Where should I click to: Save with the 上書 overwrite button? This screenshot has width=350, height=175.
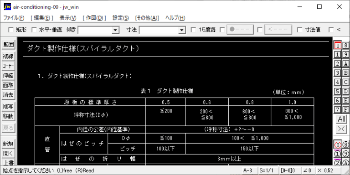[8, 163]
